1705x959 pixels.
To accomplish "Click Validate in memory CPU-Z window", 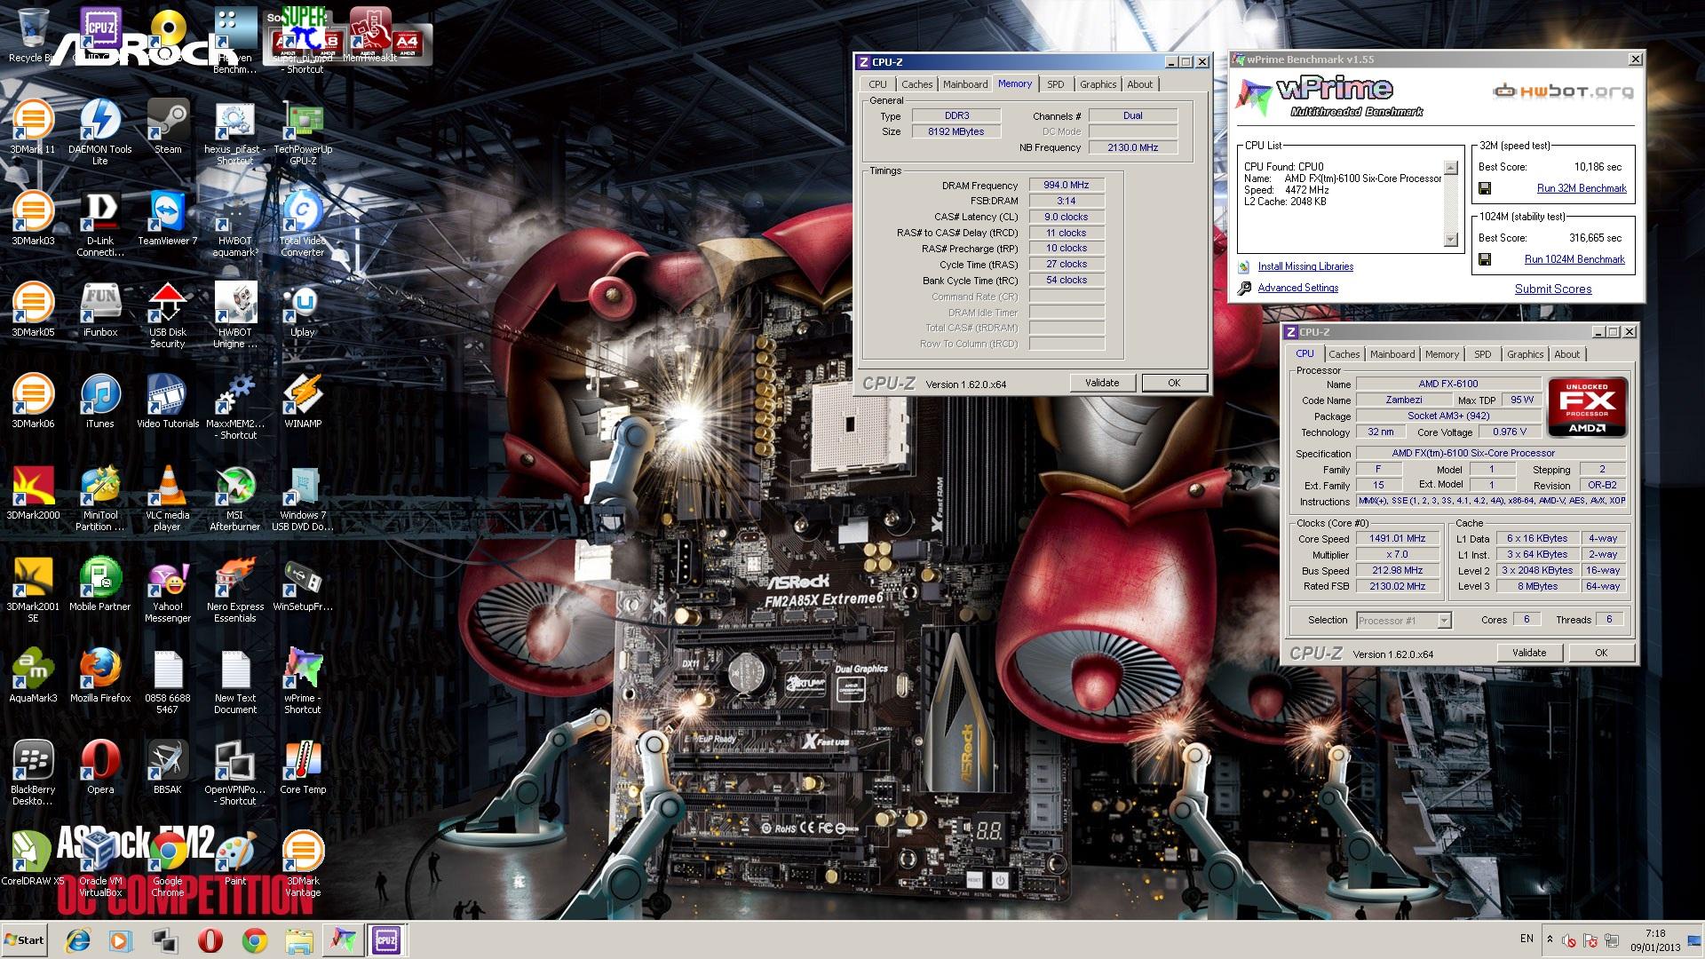I will [1102, 383].
